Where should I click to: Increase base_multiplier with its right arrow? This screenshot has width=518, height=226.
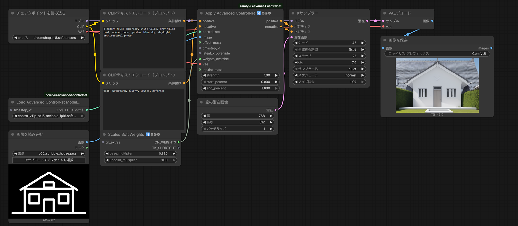tap(174, 153)
